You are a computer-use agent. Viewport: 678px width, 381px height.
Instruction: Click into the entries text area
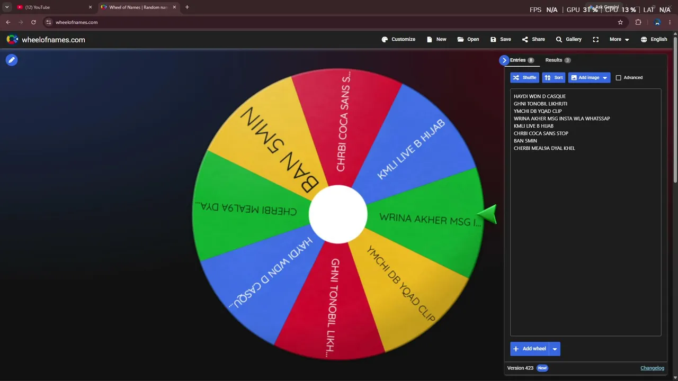585,212
